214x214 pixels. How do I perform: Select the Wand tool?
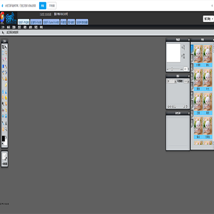[3, 59]
